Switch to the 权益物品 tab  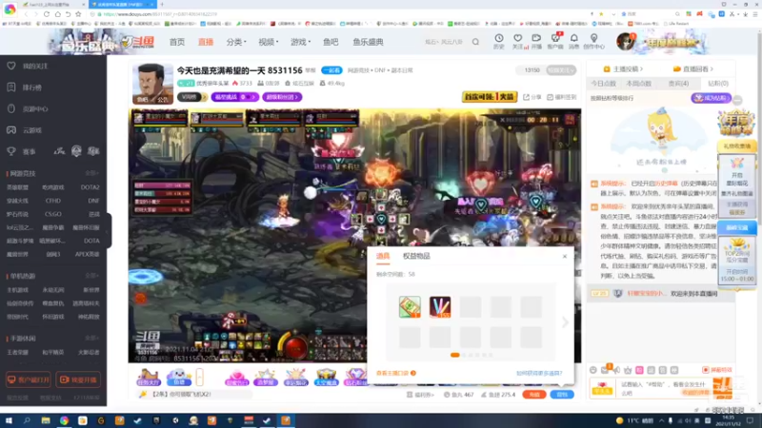[416, 256]
